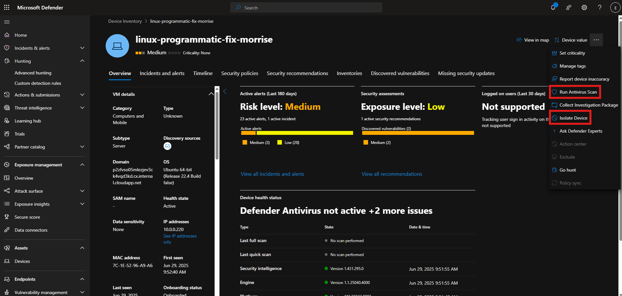Click the Trials gift icon

(7, 134)
